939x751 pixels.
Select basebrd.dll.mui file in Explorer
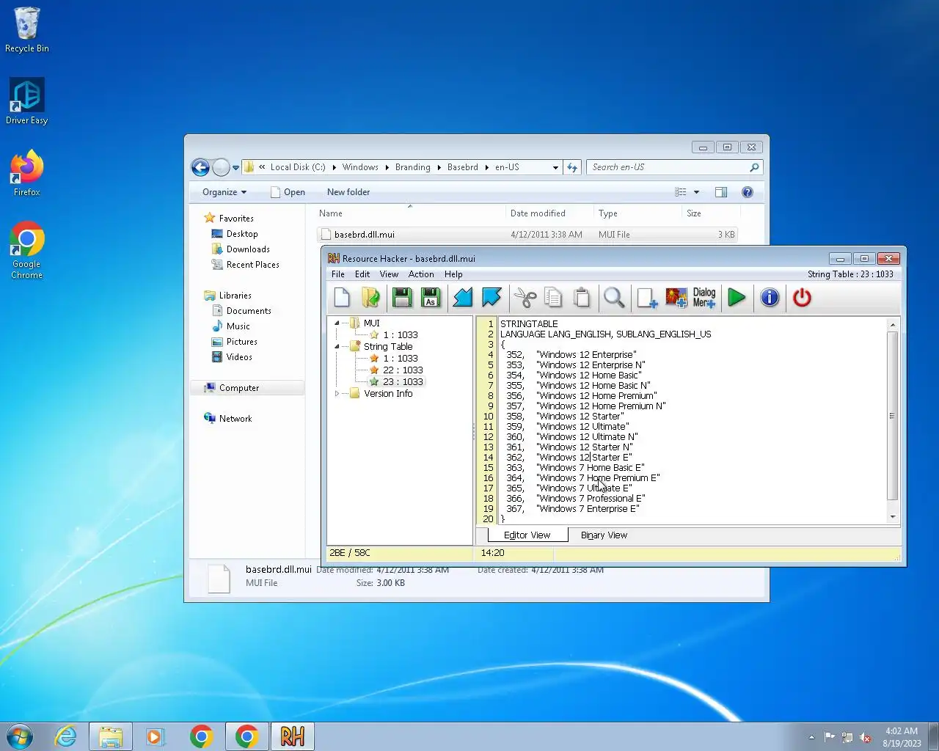(528, 235)
